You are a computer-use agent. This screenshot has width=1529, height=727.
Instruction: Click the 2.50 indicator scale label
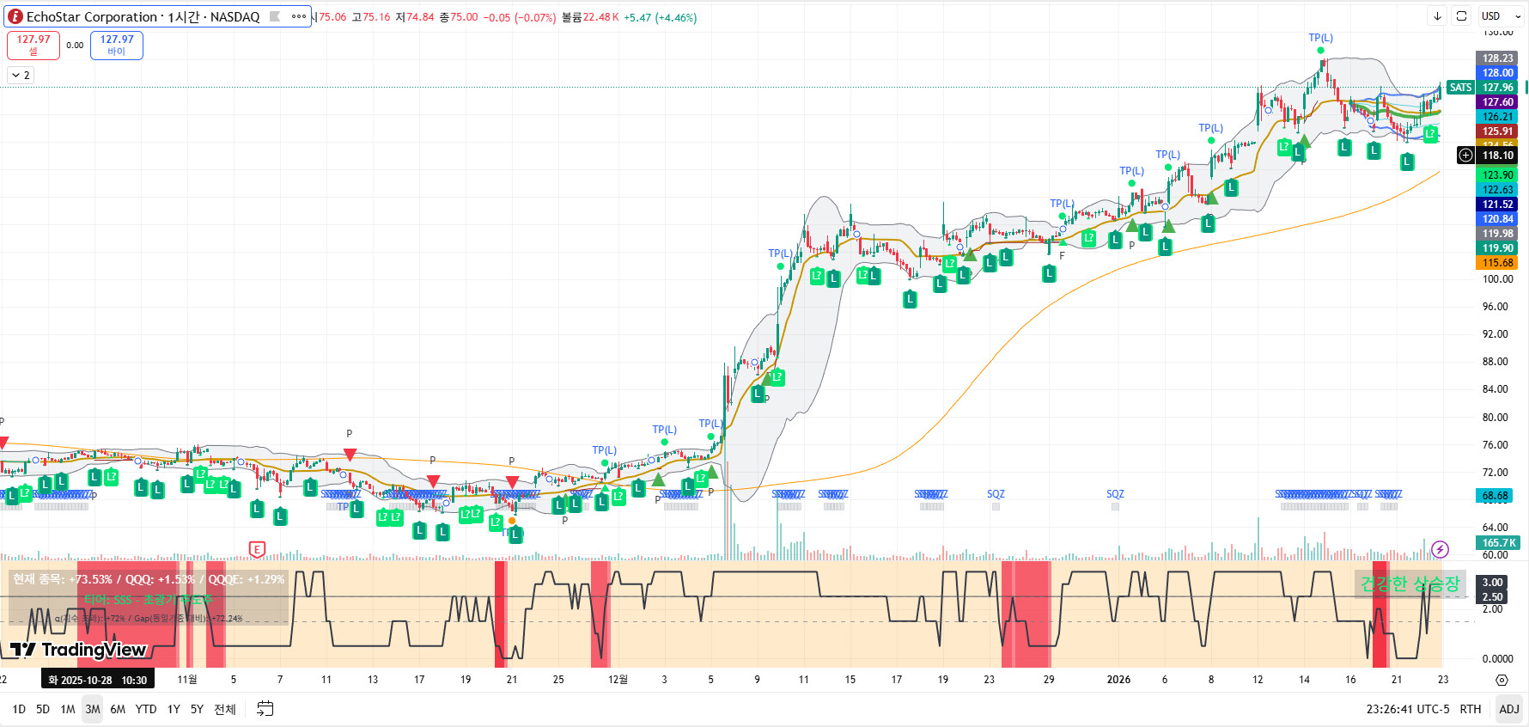[x=1493, y=597]
